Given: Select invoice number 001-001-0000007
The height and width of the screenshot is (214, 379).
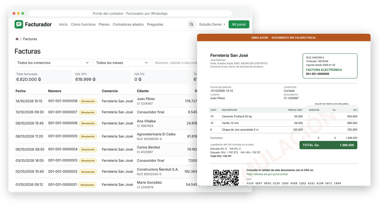Looking at the screenshot, I should 63,112.
